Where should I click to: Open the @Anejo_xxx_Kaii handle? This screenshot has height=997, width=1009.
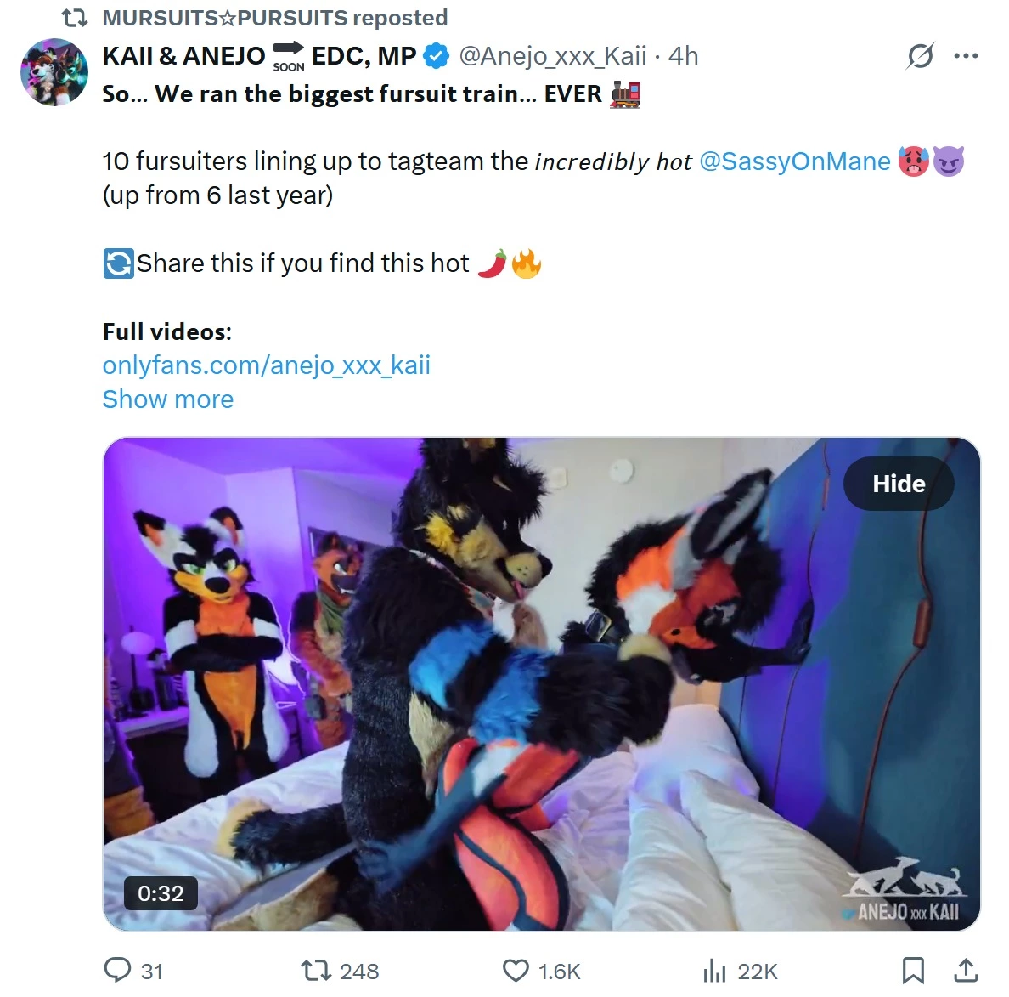(553, 56)
